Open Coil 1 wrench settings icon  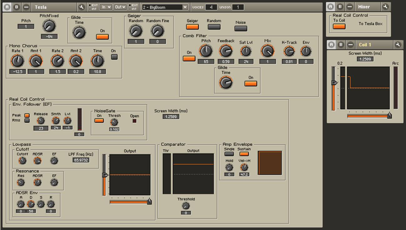398,44
